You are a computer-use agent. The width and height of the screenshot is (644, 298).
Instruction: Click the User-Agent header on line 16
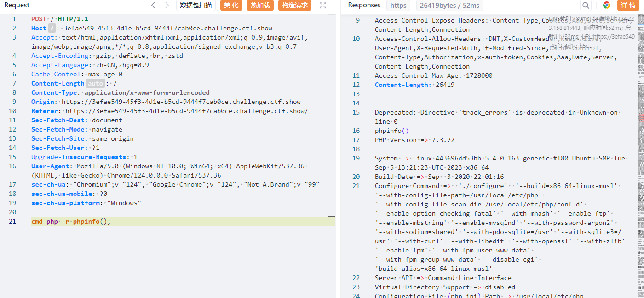[x=169, y=171]
